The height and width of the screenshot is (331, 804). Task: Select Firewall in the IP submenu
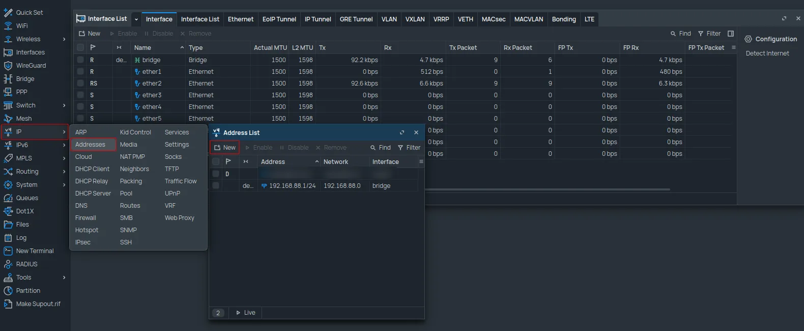(x=85, y=218)
